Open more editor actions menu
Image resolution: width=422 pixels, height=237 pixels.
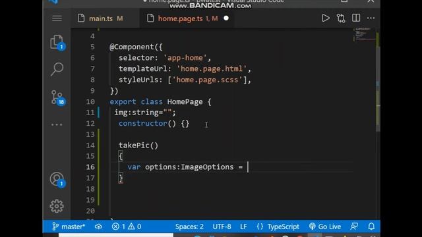pyautogui.click(x=371, y=18)
